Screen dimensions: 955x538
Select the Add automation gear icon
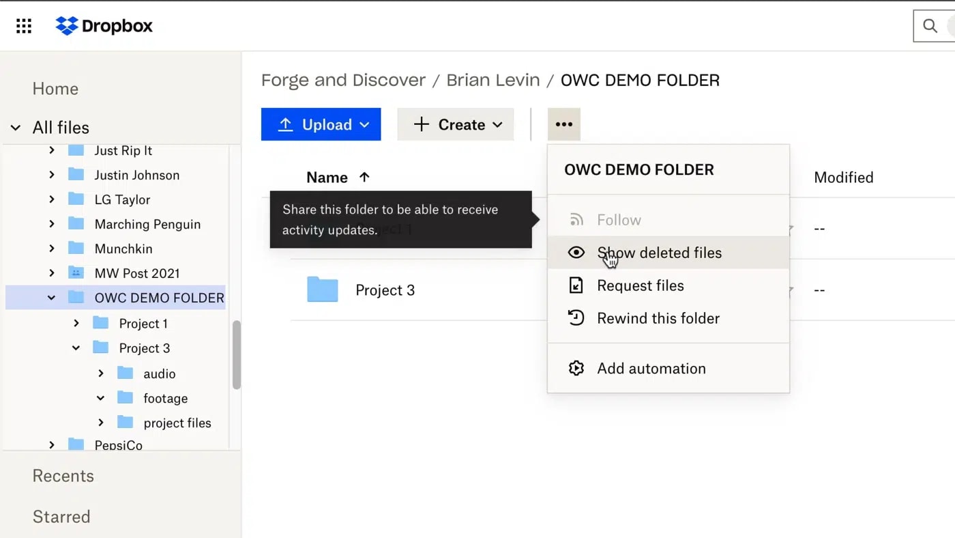point(576,368)
